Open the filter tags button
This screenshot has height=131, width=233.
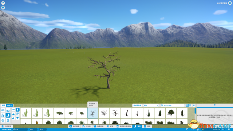click(137, 105)
